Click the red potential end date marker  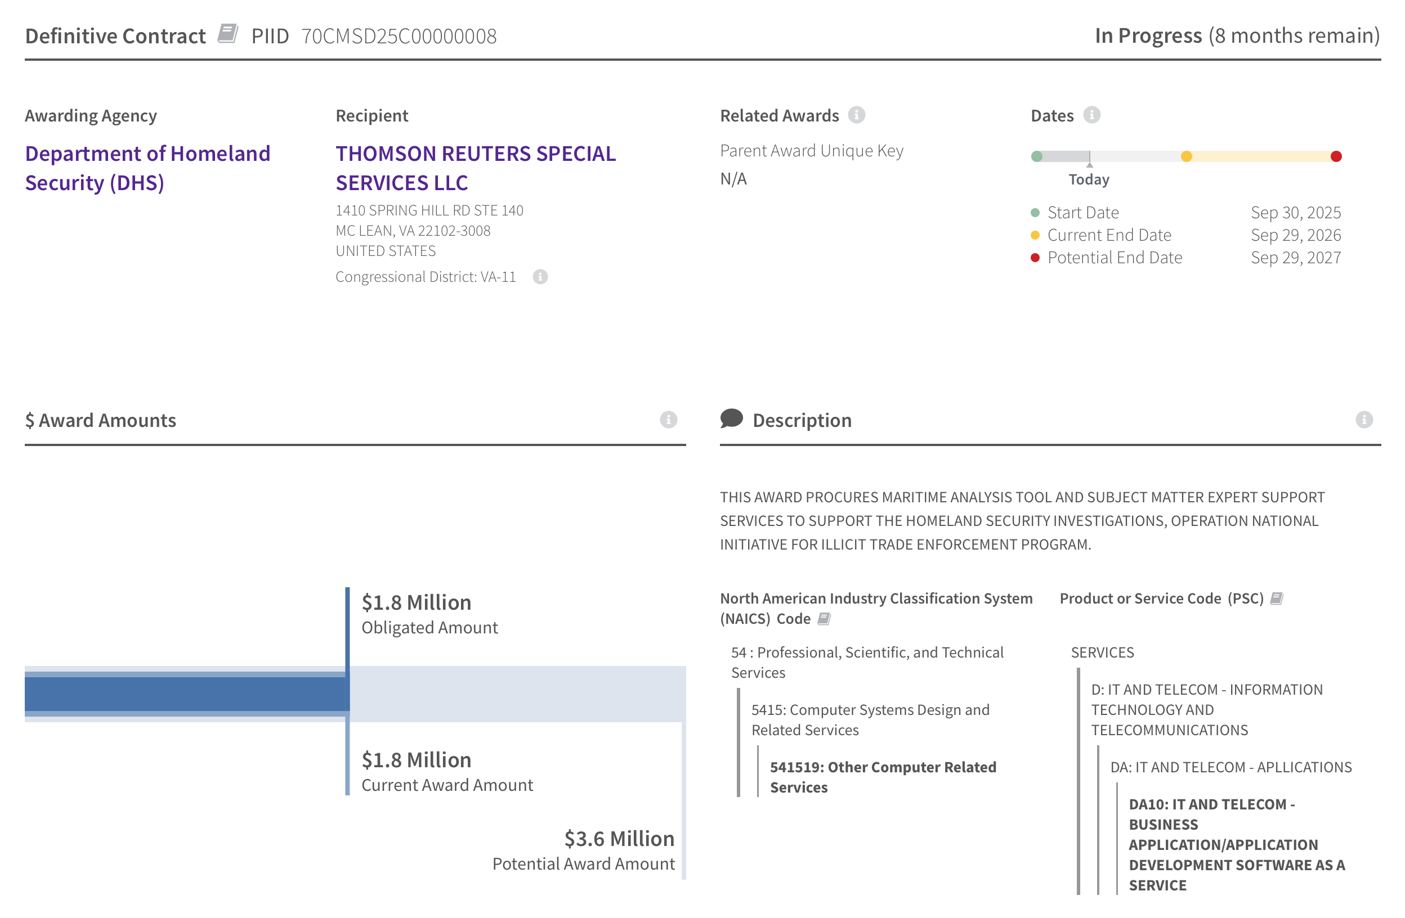pos(1336,156)
